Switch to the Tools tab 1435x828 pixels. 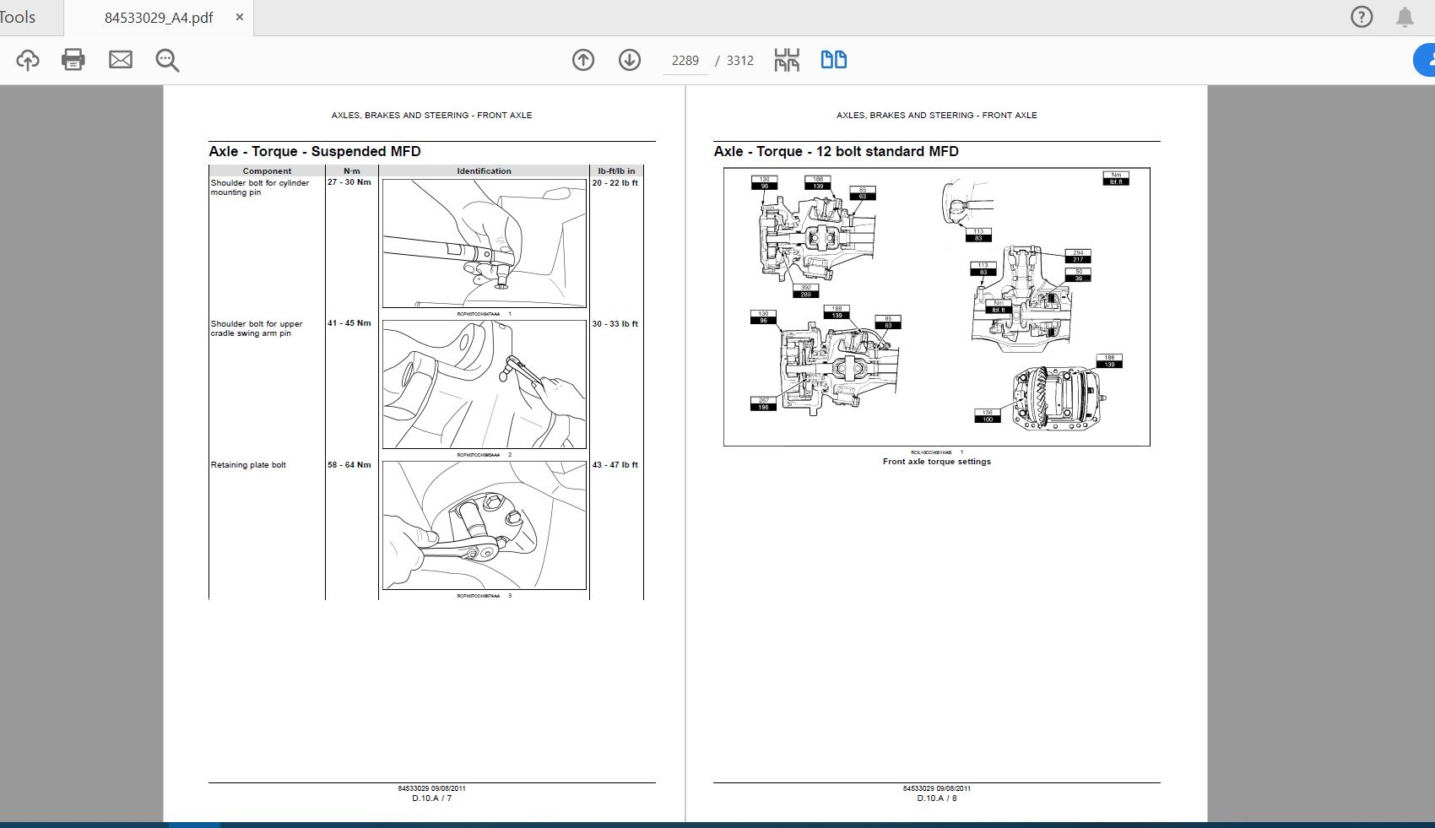click(15, 16)
